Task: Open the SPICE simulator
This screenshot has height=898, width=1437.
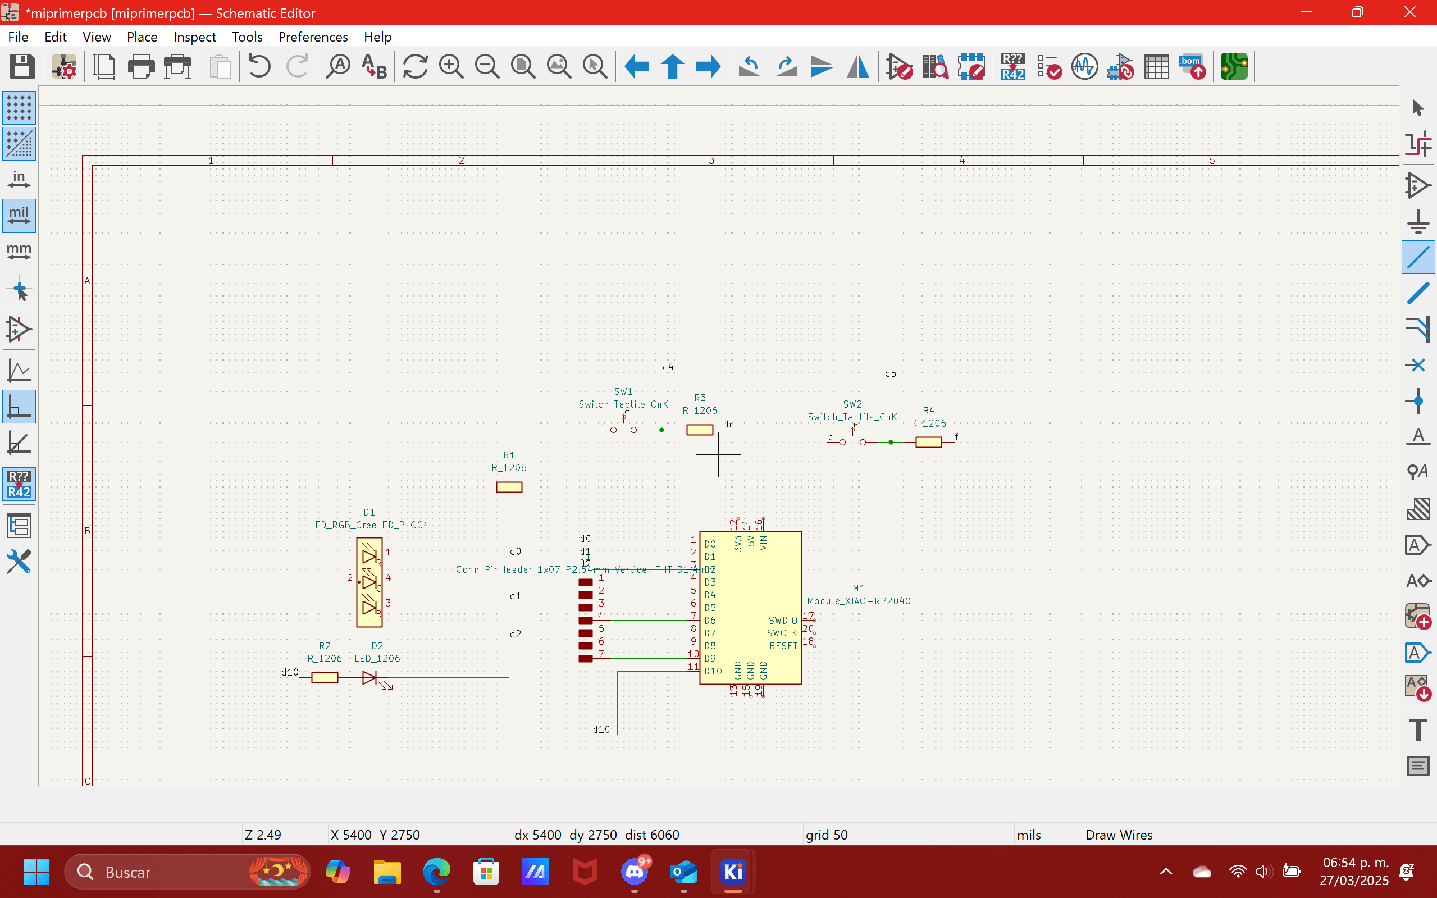Action: (1085, 66)
